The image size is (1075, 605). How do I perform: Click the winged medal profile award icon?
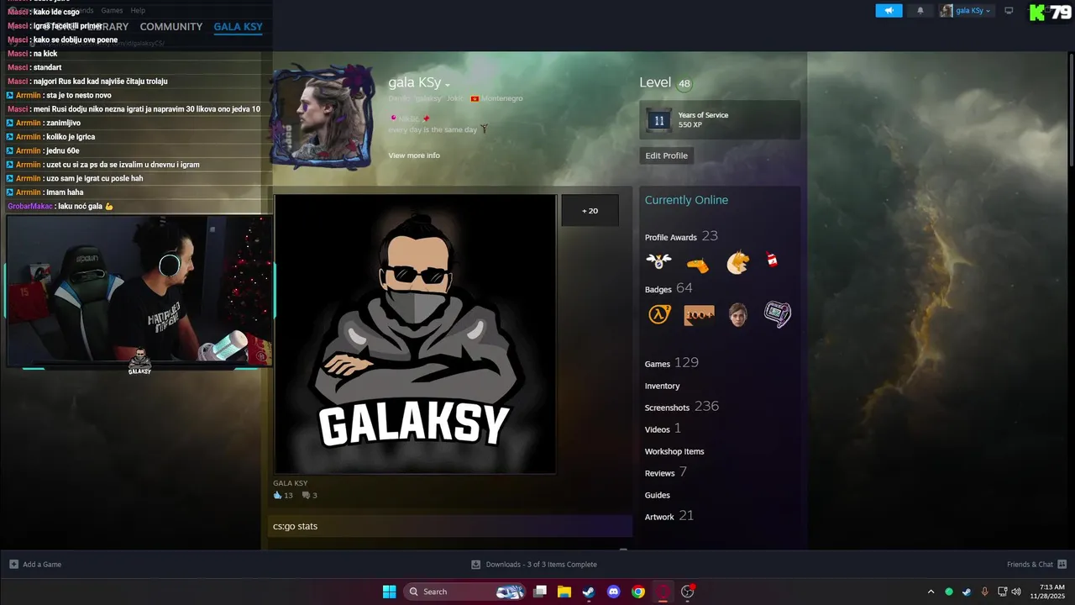pos(658,261)
